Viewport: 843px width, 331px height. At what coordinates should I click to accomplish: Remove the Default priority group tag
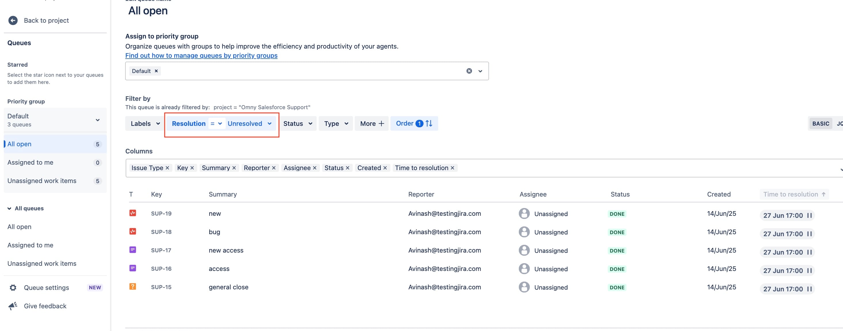point(156,71)
